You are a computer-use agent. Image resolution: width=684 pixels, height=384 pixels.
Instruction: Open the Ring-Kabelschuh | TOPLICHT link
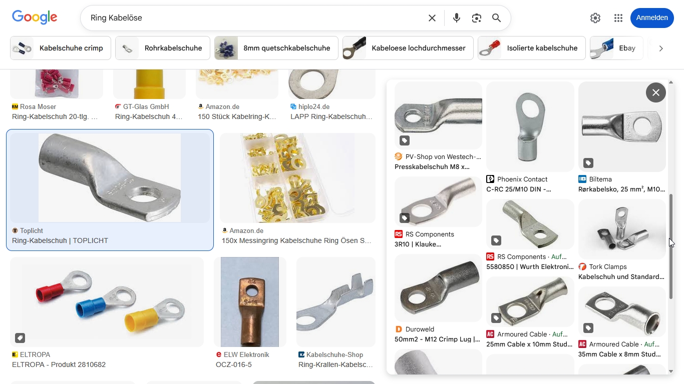pyautogui.click(x=60, y=240)
